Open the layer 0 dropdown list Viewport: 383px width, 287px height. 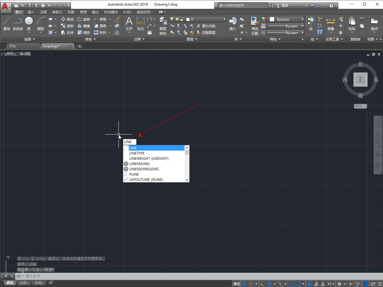[x=224, y=19]
